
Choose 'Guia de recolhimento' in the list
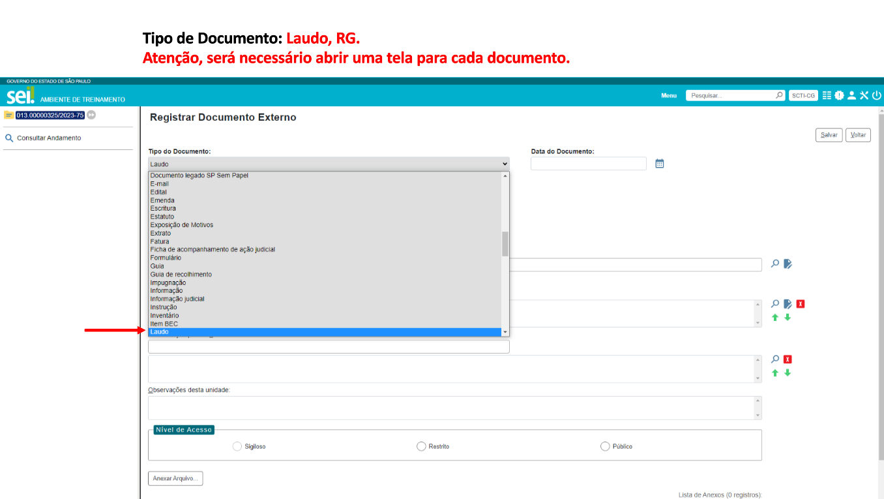pos(325,274)
